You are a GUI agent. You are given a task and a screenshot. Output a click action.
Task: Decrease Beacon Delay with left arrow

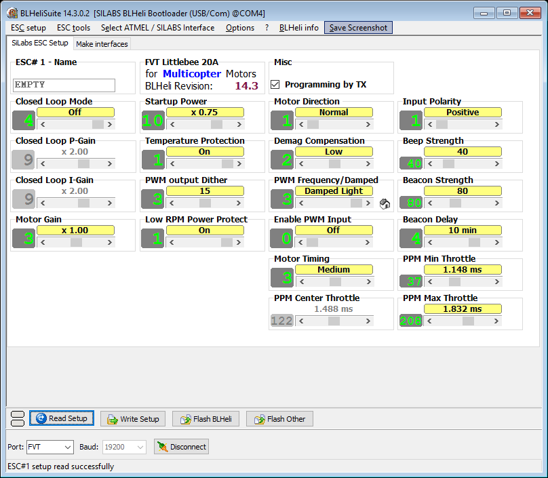coord(430,242)
